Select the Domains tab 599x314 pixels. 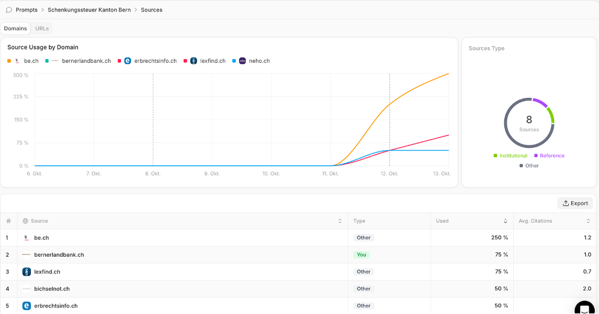pos(16,28)
